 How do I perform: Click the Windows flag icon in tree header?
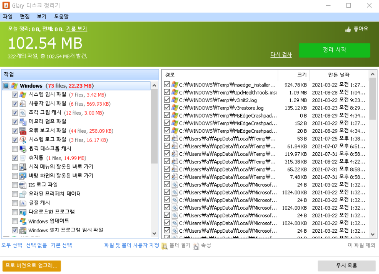(x=14, y=86)
